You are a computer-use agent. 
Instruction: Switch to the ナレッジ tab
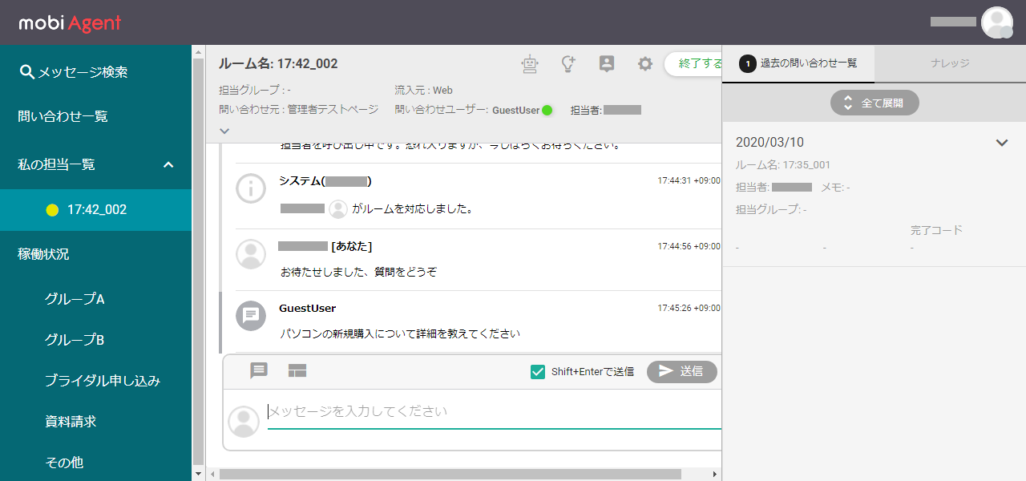[950, 63]
